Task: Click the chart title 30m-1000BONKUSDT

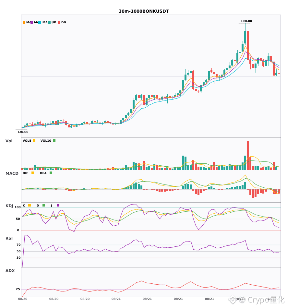Action: click(x=144, y=11)
